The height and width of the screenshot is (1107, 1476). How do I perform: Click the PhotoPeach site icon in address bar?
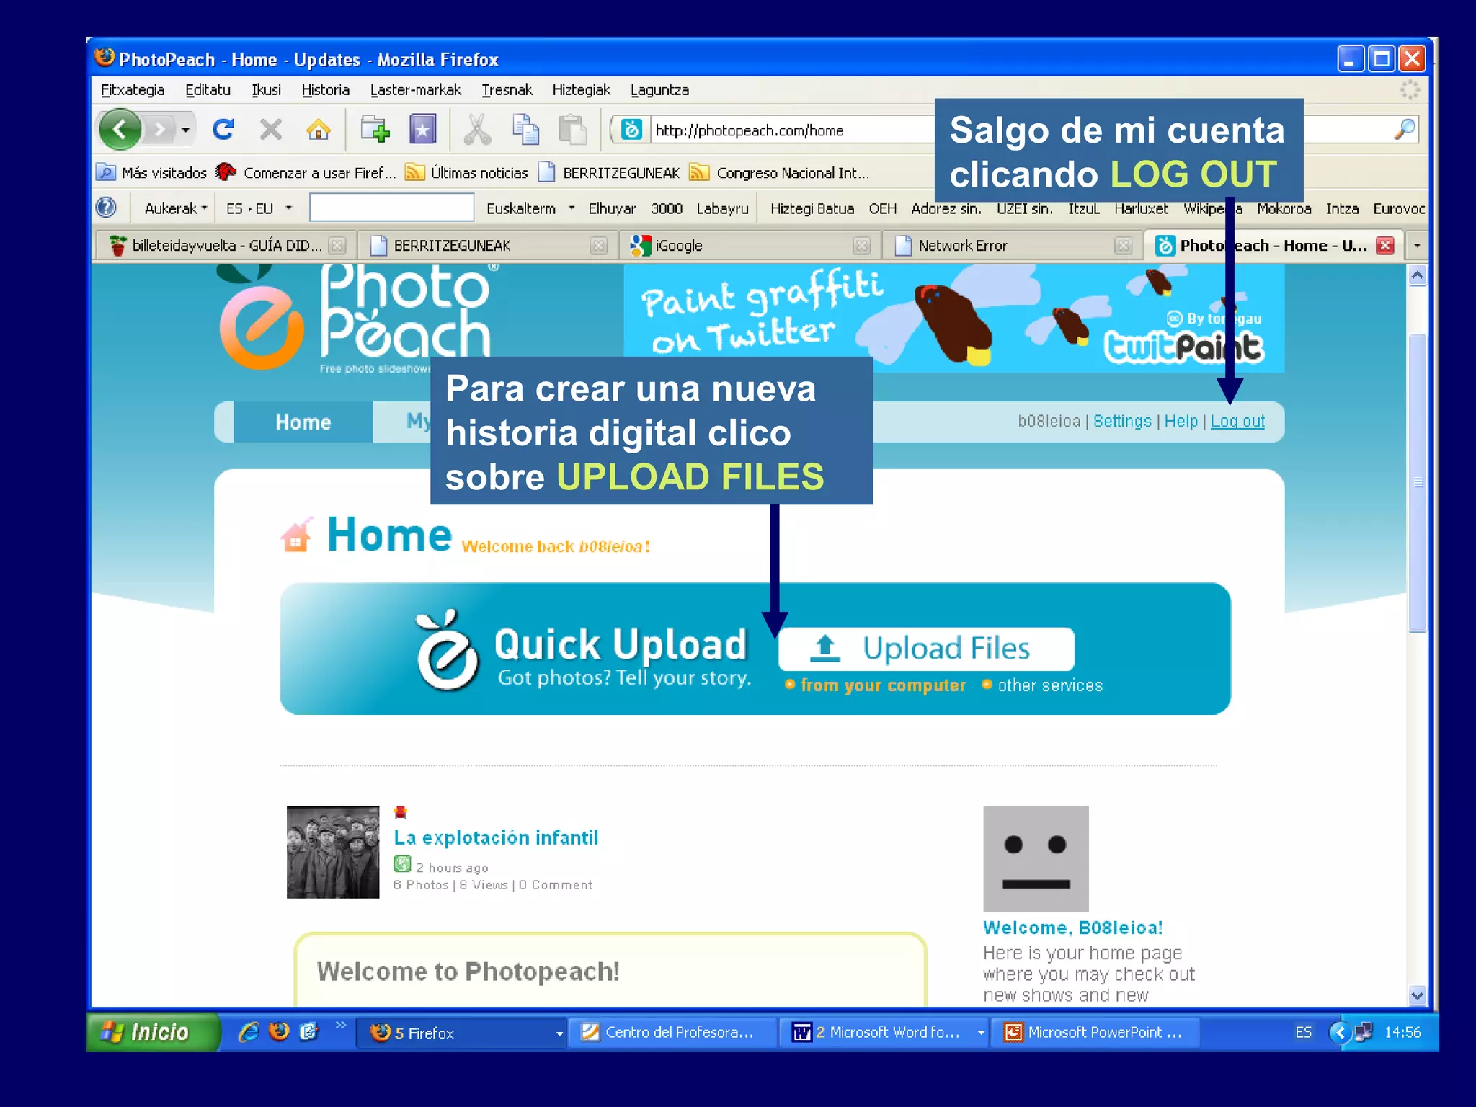tap(632, 130)
